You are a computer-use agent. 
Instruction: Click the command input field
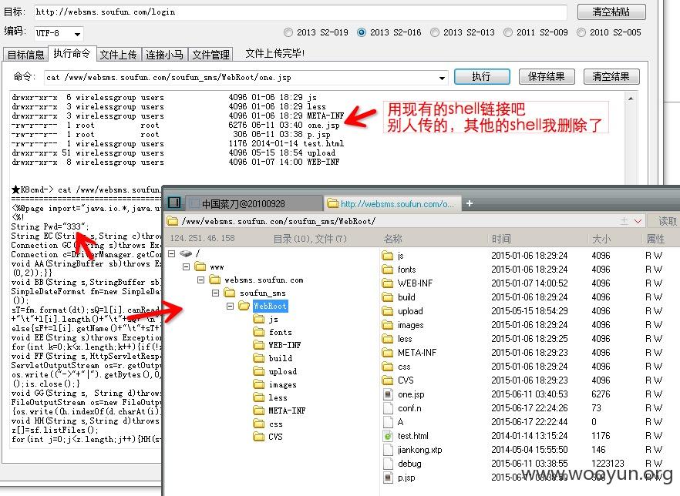pyautogui.click(x=246, y=78)
